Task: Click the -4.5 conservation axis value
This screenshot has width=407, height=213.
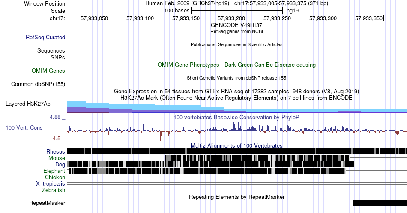Action: point(56,139)
